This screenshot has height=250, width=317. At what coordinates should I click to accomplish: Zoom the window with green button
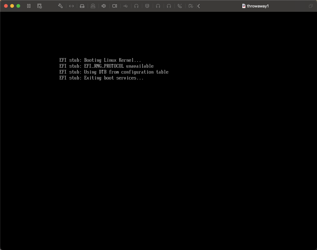(x=18, y=6)
